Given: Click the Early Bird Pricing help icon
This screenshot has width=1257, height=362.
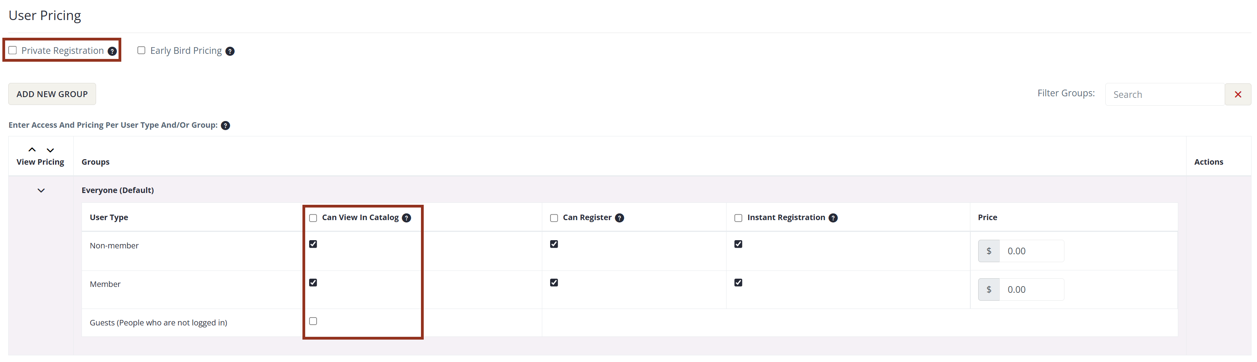Looking at the screenshot, I should (230, 51).
